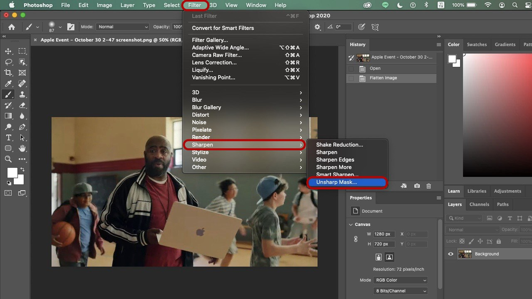Switch to the Channels tab
This screenshot has width=532, height=299.
coord(479,205)
